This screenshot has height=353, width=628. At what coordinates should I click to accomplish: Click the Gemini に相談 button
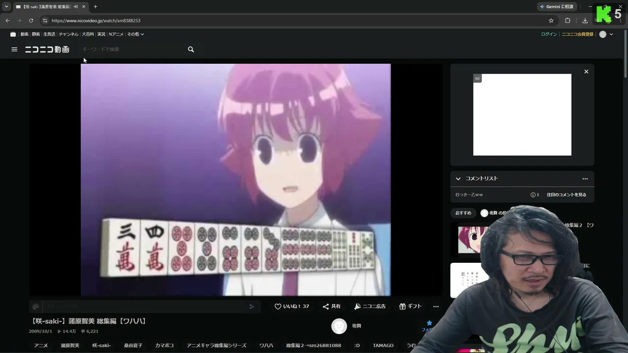point(556,7)
